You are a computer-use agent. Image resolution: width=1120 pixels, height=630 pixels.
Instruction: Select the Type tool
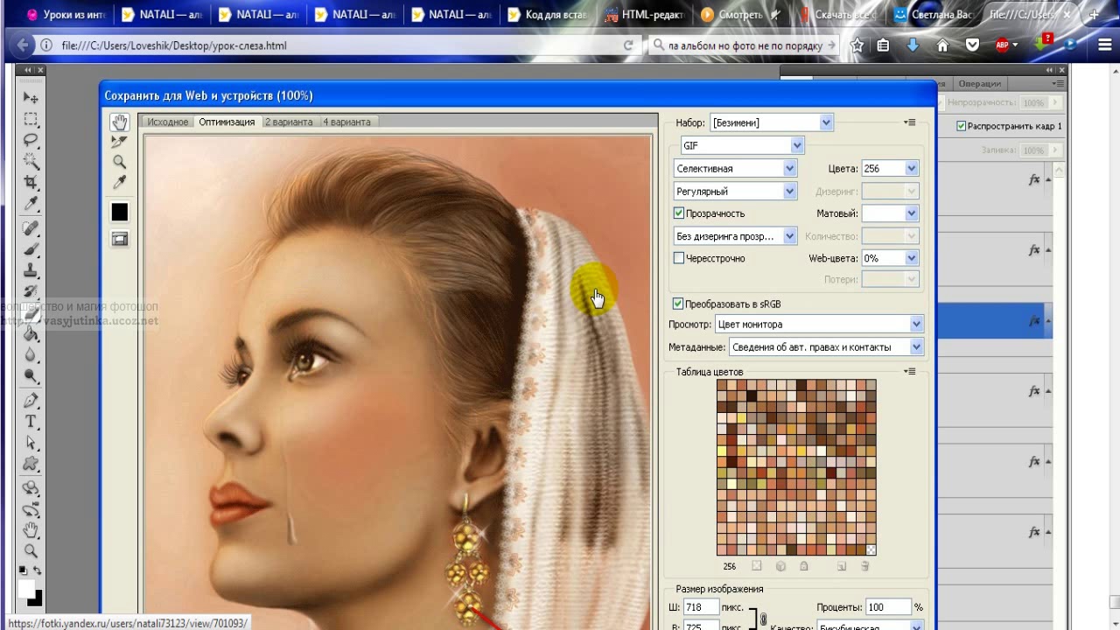[31, 422]
